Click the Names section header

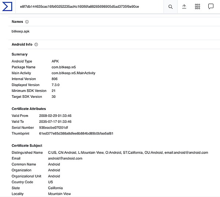pyautogui.click(x=17, y=22)
